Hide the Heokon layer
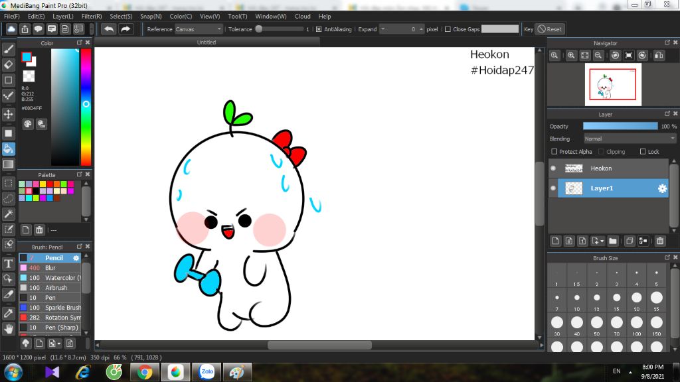 point(553,168)
